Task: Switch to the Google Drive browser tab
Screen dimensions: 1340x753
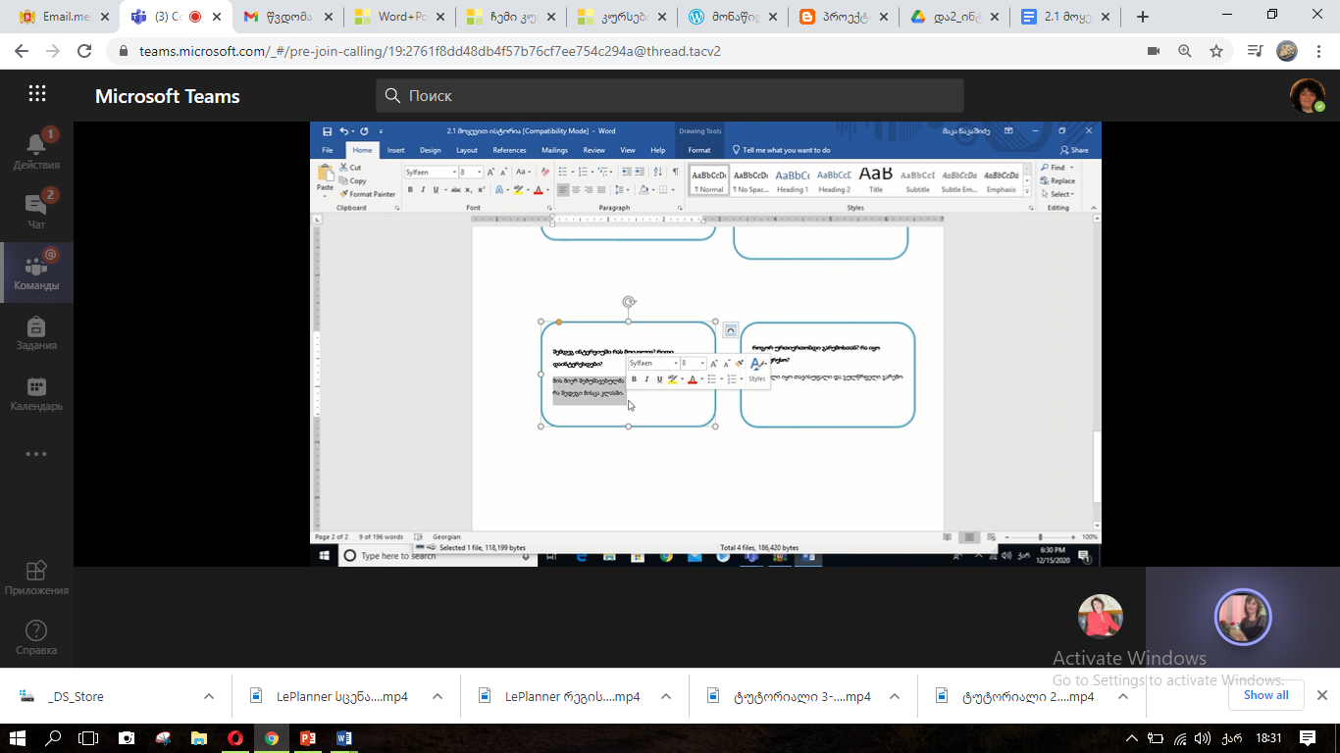Action: (x=955, y=17)
